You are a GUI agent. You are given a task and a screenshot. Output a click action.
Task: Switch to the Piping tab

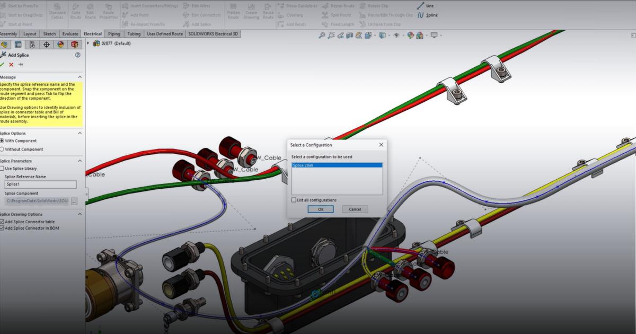click(114, 33)
